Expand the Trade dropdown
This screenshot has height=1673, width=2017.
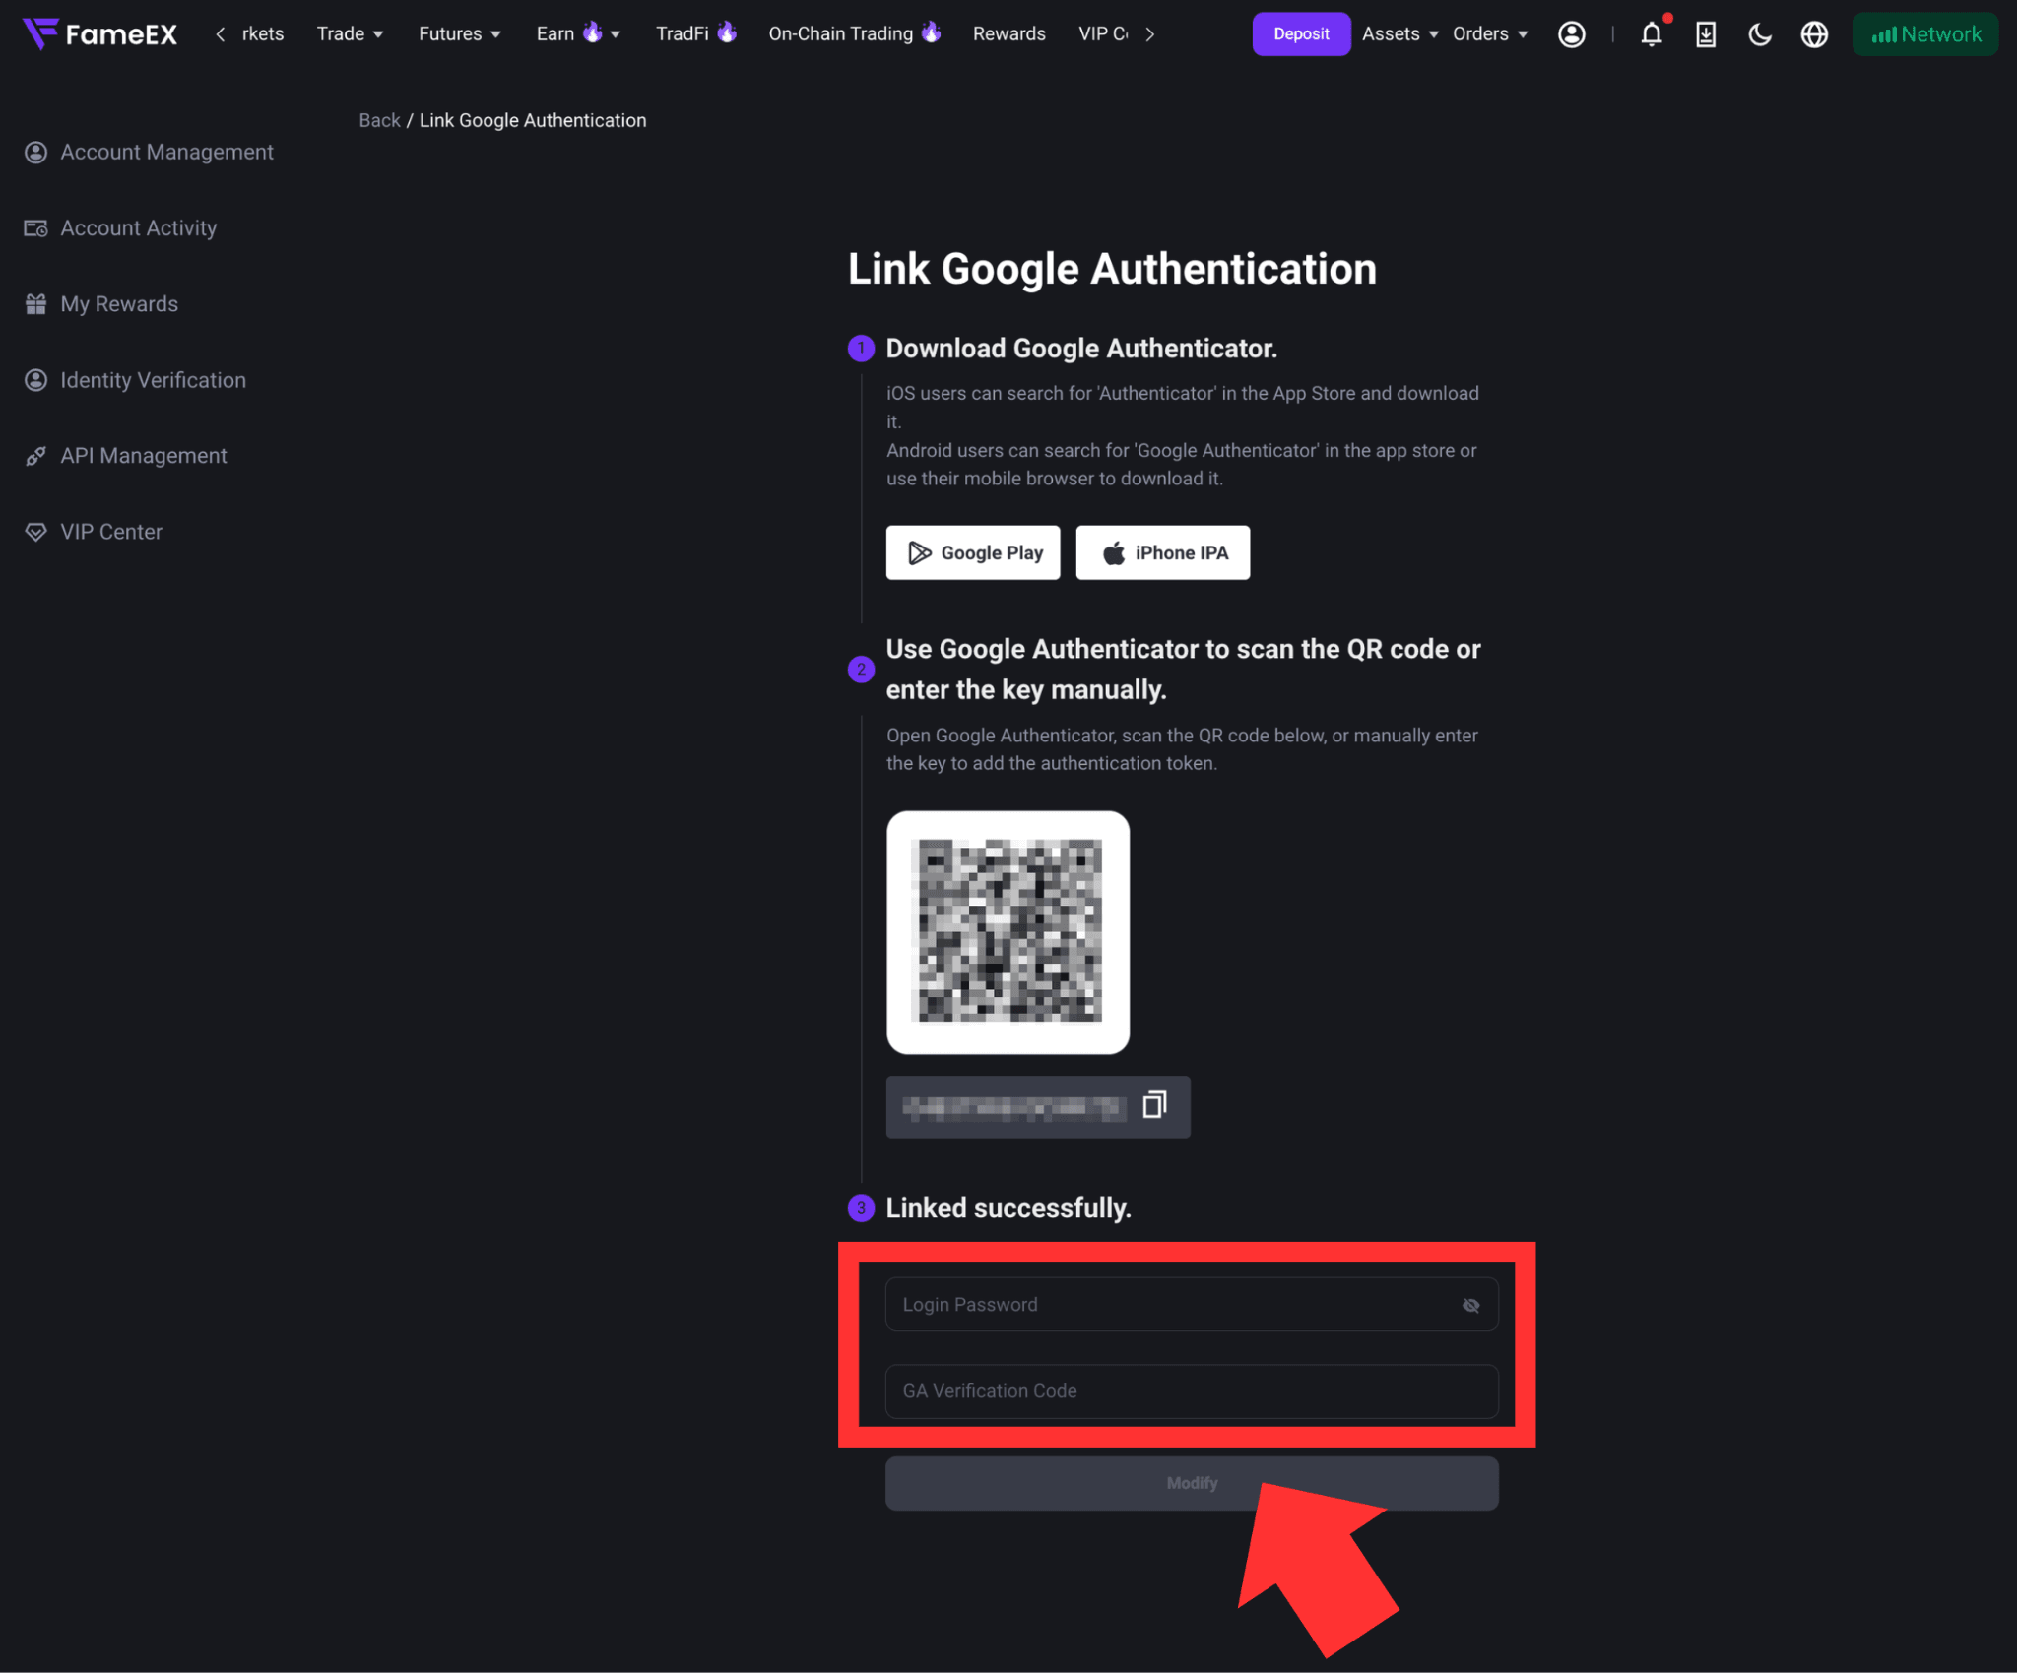350,34
